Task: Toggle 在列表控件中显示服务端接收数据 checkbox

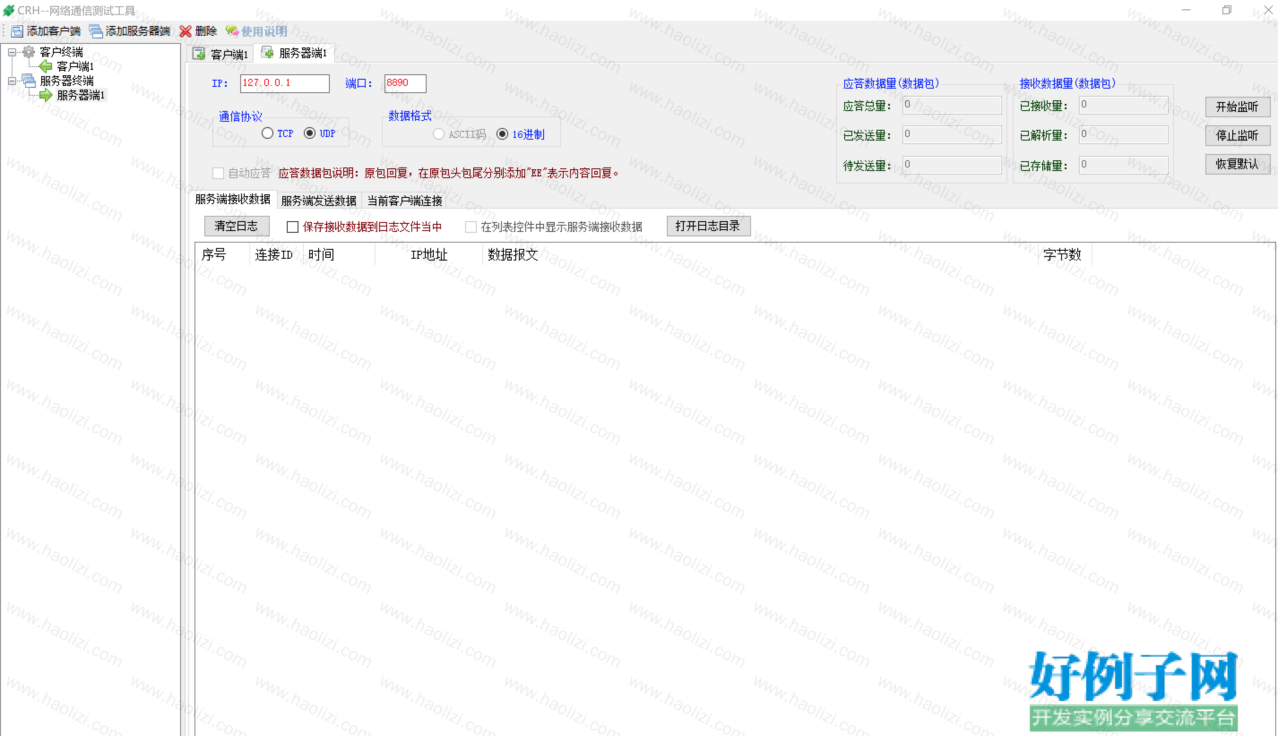Action: click(x=471, y=227)
